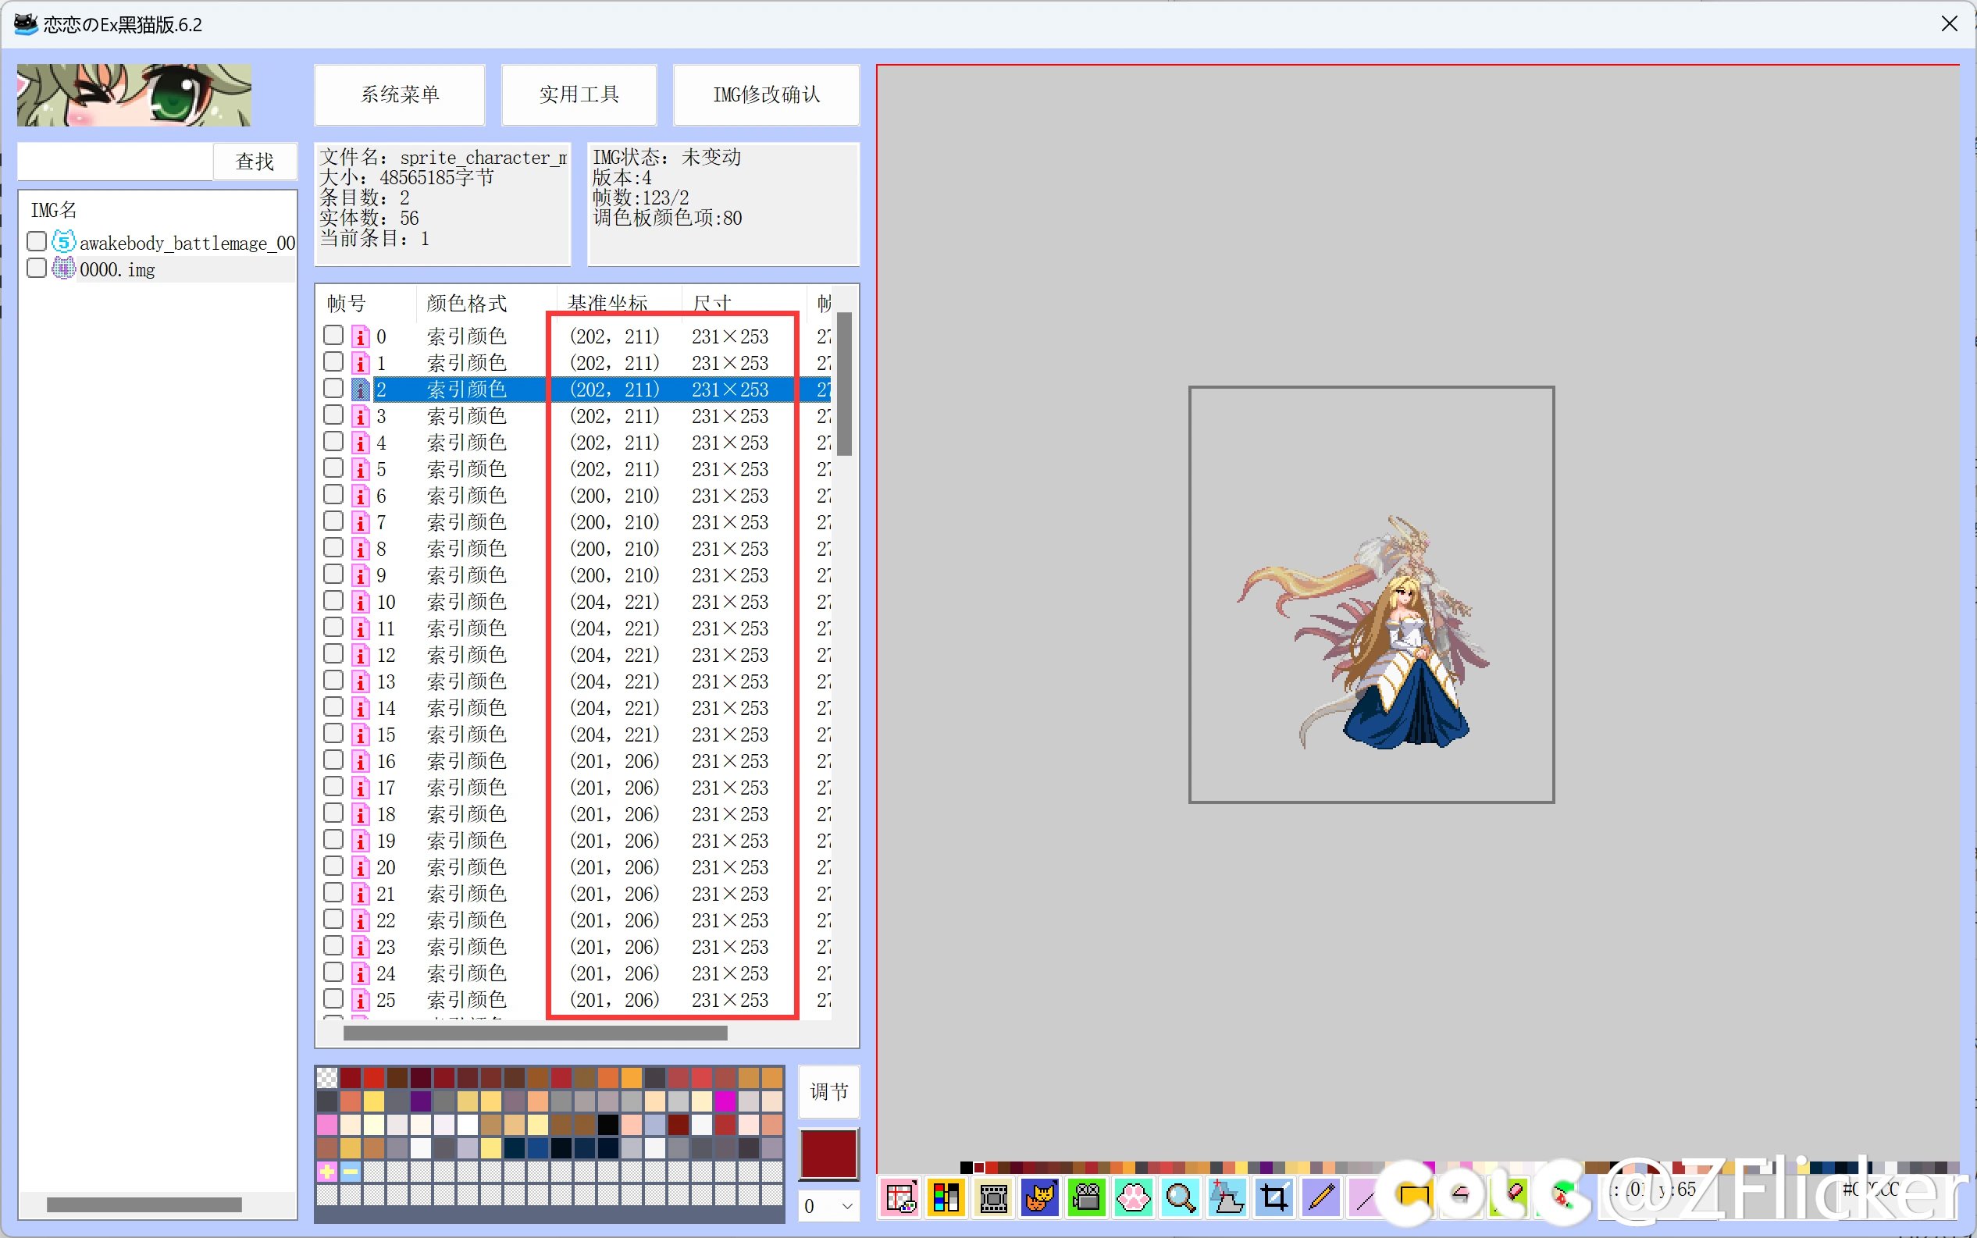Open the palette index dropdown showing 0
This screenshot has width=1977, height=1238.
pos(828,1206)
